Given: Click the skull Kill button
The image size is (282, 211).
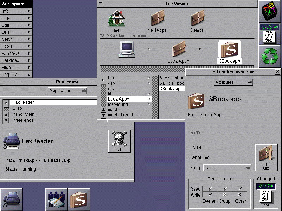Looking at the screenshot, I should point(119,141).
